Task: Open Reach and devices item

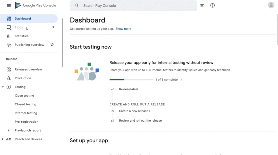Action: [28, 139]
